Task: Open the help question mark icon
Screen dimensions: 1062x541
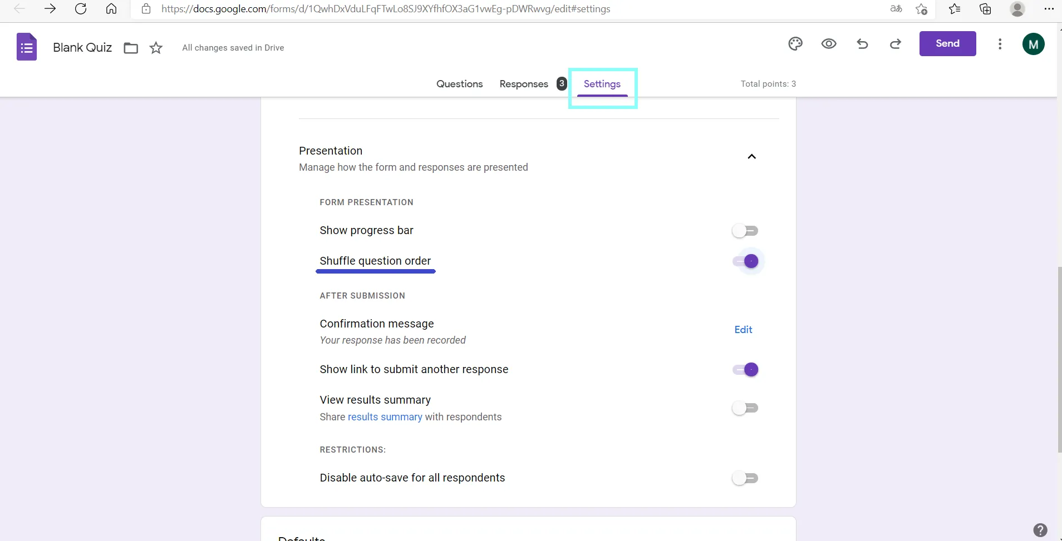Action: pyautogui.click(x=1040, y=530)
